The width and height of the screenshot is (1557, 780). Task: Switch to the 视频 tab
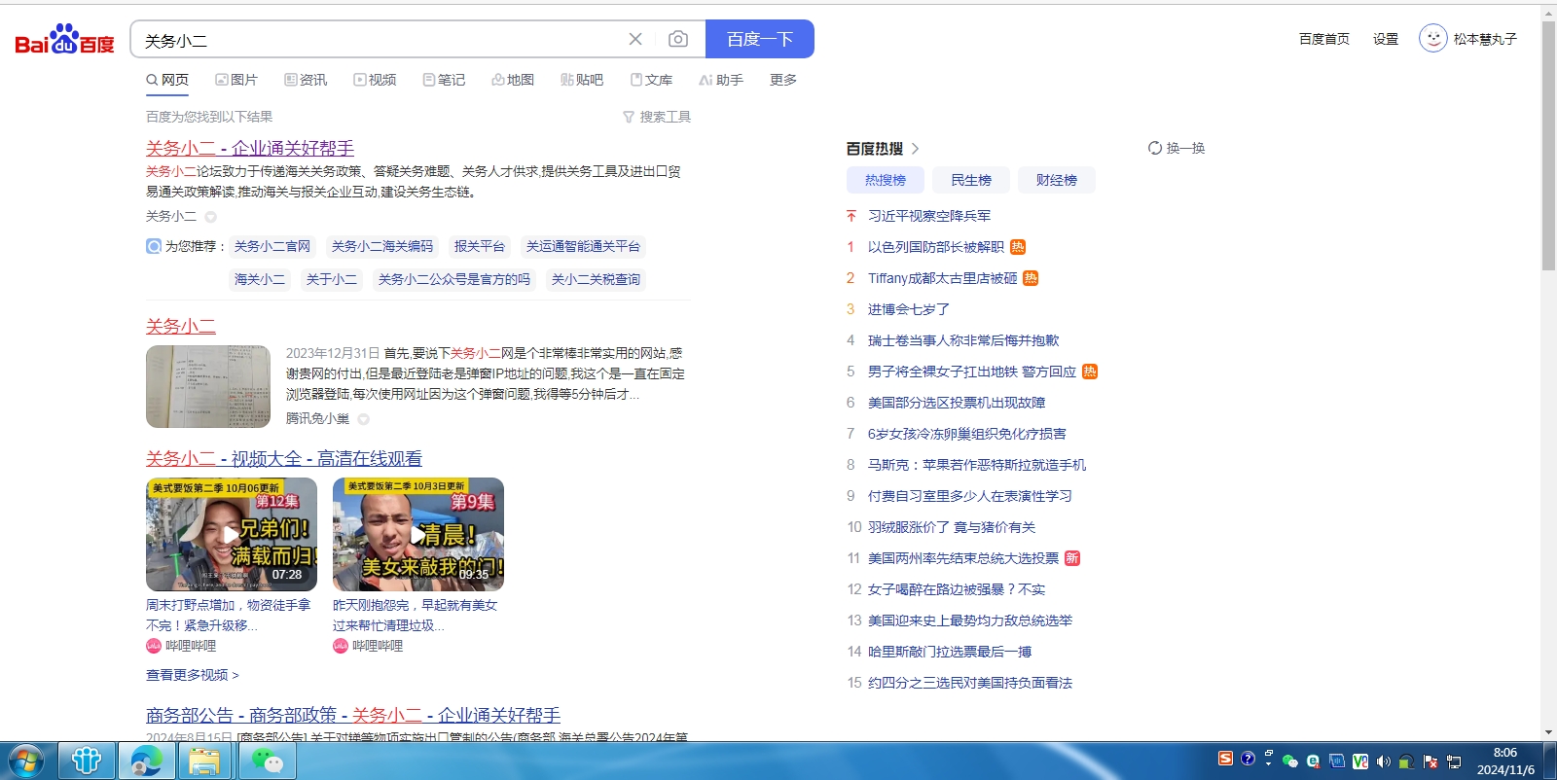click(x=375, y=80)
